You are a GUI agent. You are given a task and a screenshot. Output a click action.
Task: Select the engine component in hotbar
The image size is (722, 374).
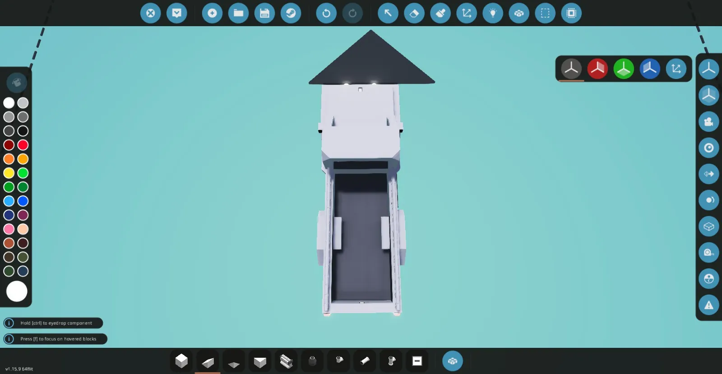tap(286, 361)
